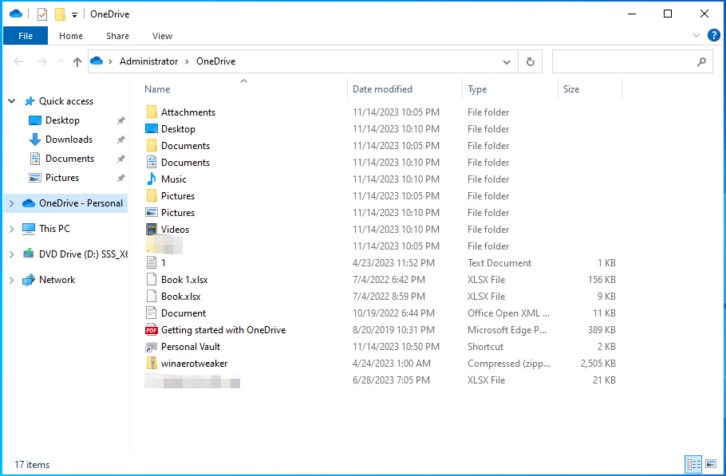Select Getting started with OneDrive PDF icon

152,330
